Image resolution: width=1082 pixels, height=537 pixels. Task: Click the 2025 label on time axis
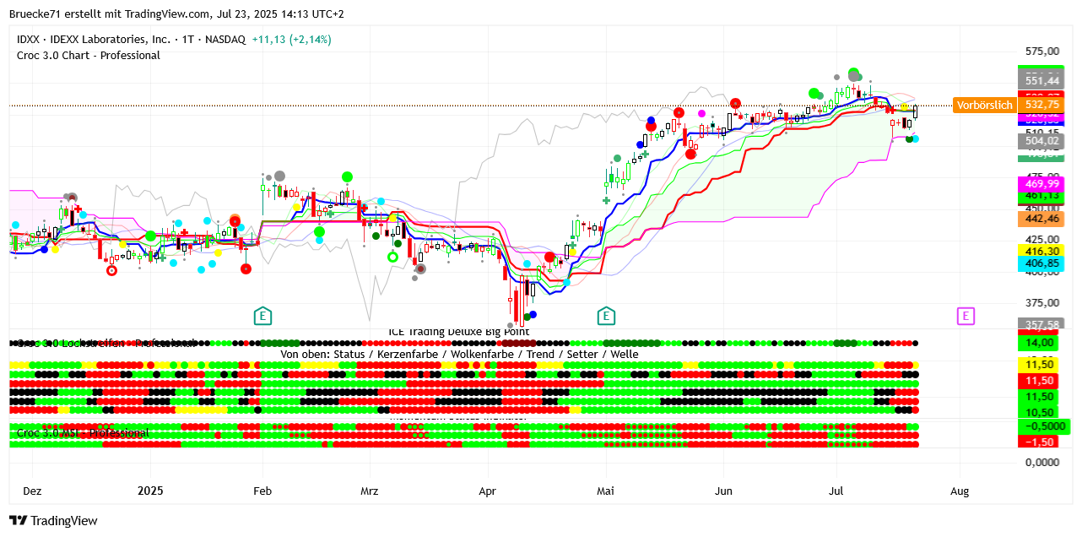pos(150,491)
